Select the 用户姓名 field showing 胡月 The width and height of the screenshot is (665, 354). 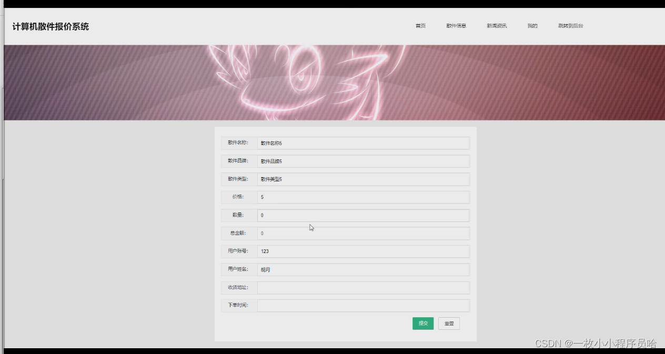363,269
